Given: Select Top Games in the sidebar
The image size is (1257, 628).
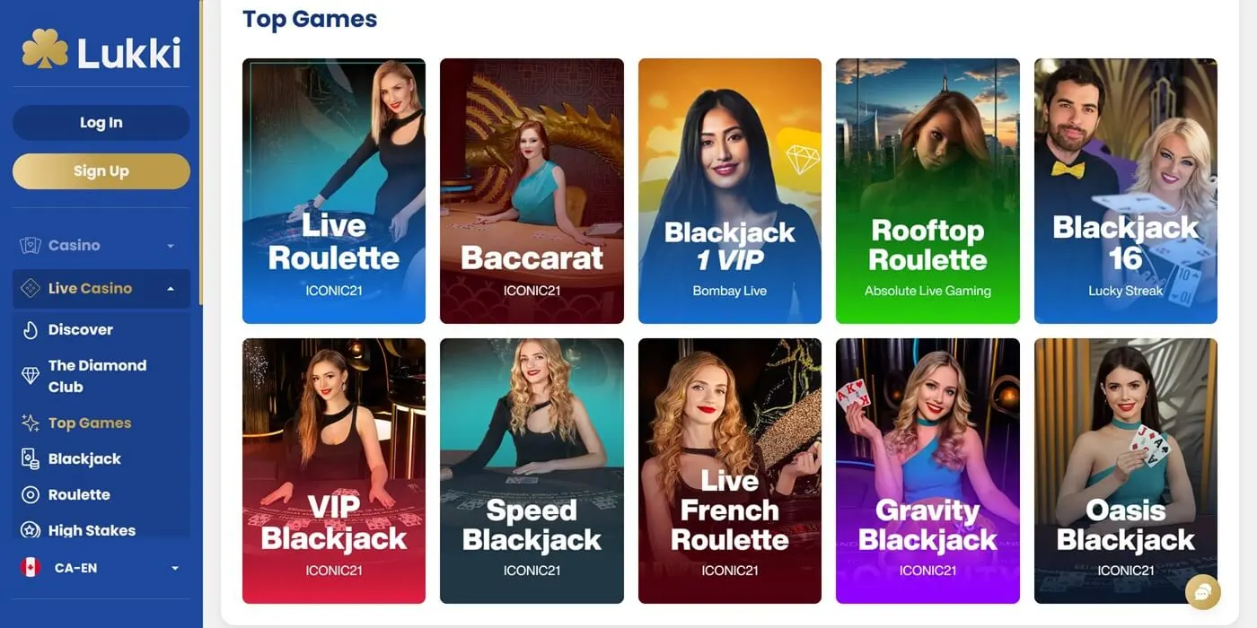Looking at the screenshot, I should (90, 423).
